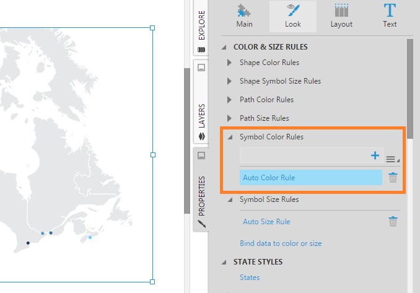
Task: Open the Layout tab
Action: pos(341,16)
